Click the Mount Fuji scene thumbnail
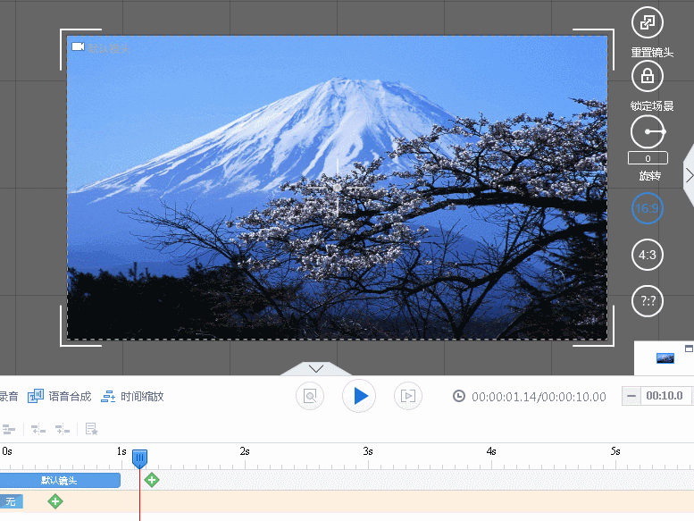Viewport: 694px width, 521px height. (x=665, y=358)
